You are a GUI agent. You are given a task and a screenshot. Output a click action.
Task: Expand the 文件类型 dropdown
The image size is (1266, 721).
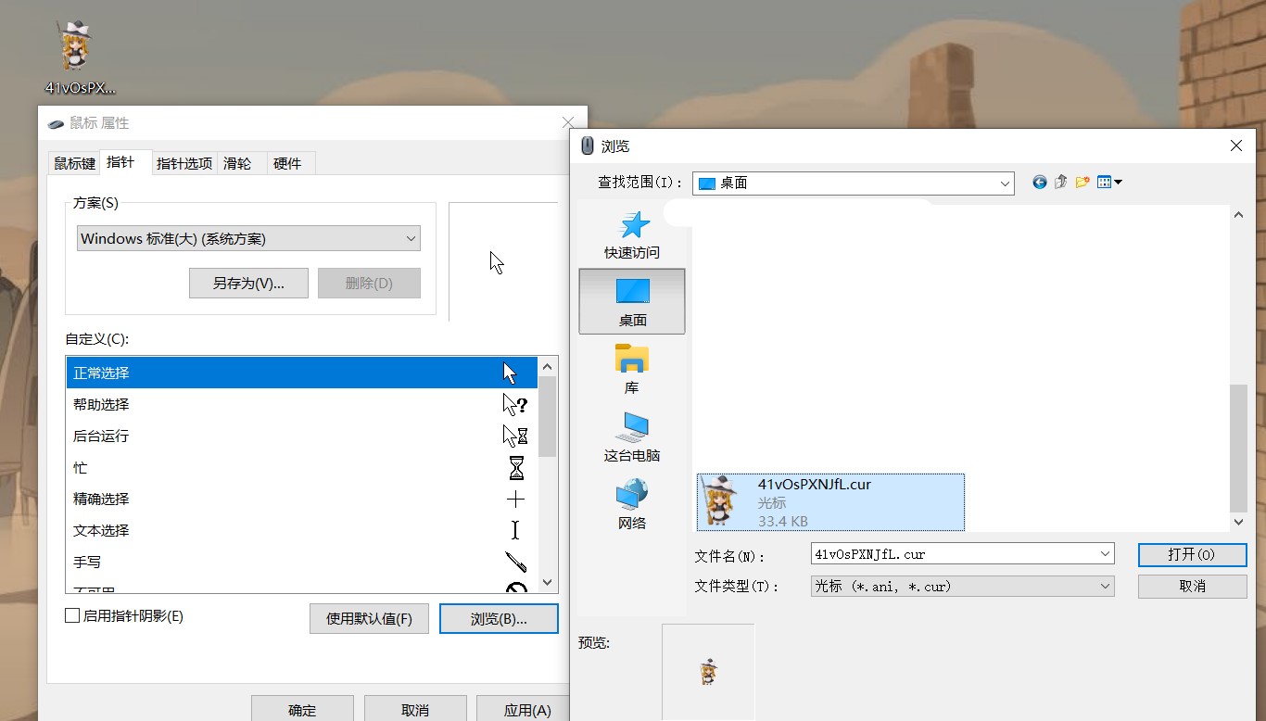1103,586
